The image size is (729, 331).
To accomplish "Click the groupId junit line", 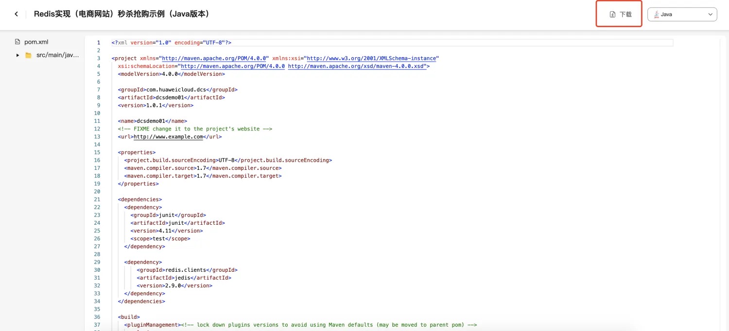I will click(x=168, y=215).
